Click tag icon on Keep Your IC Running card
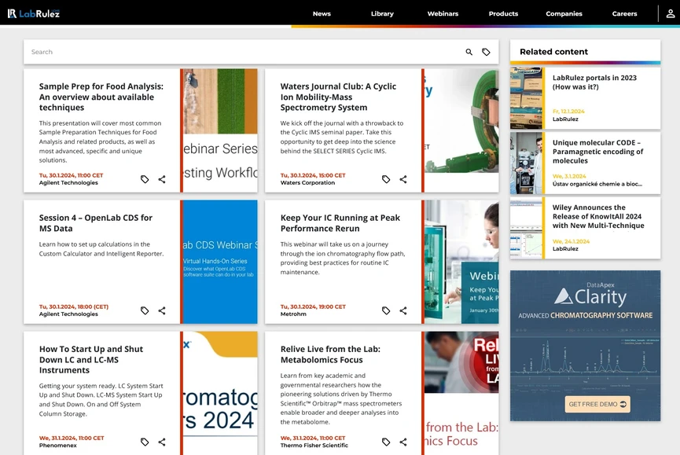 (x=386, y=310)
